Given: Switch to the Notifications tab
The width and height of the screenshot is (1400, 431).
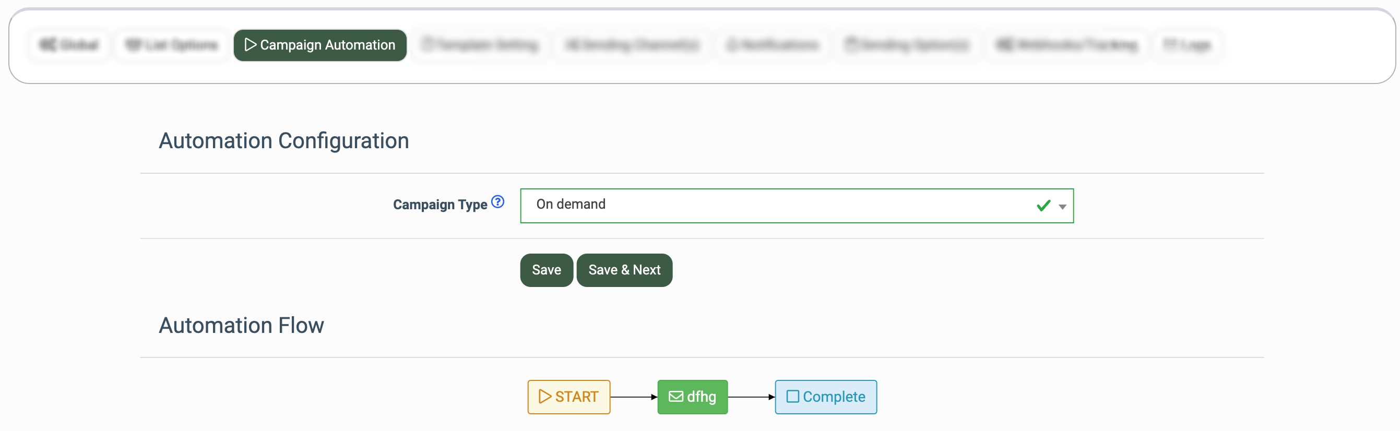Looking at the screenshot, I should point(772,45).
